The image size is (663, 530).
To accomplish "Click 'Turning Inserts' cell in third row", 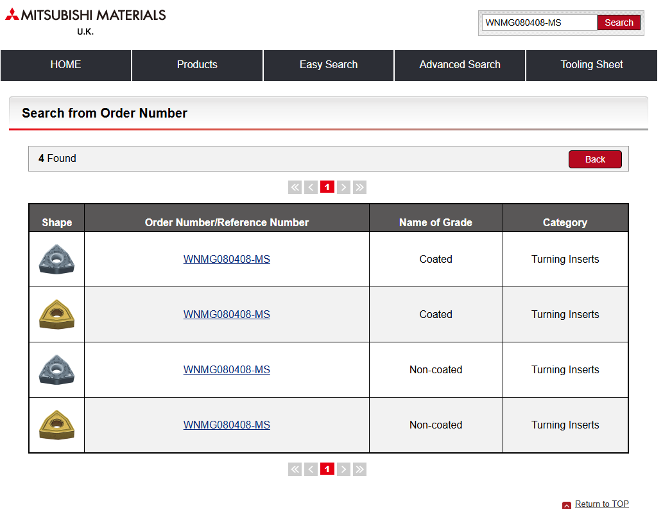I will point(565,369).
